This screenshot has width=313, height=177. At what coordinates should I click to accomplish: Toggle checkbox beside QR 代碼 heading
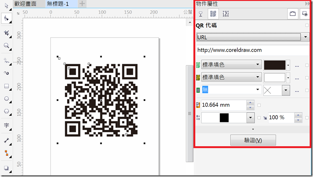click(307, 25)
